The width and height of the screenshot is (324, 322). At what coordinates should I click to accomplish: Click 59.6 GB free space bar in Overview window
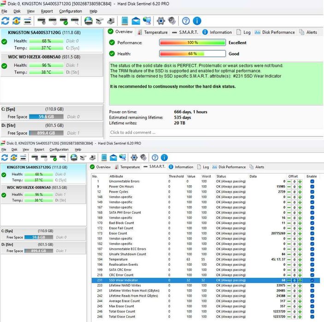click(x=46, y=117)
